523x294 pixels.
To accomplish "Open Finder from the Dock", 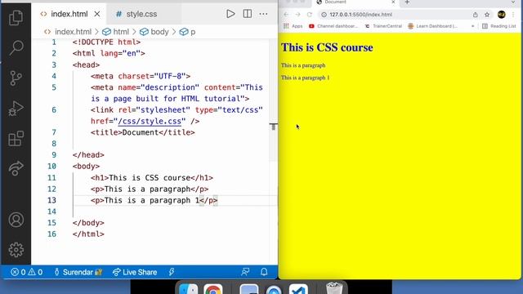I will pos(189,289).
